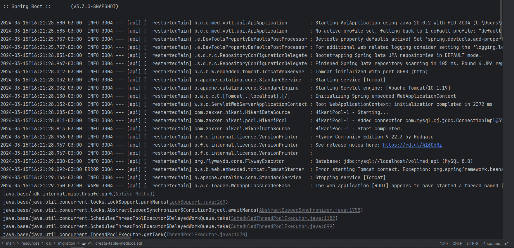This screenshot has width=514, height=248.
Task: Click the o.apache.catalina.core.StandardEngine logger name
Action: [246, 88]
